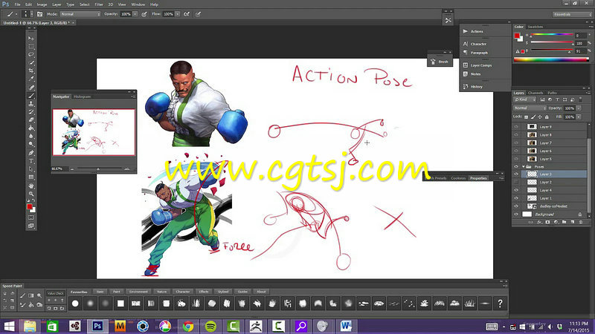Open the Character category in Speed Paint
Screen dimensions: 595x334
[182, 292]
